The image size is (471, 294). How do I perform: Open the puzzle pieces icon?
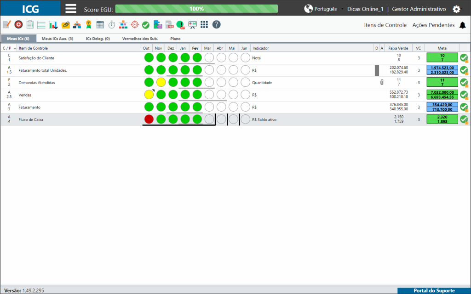tap(158, 25)
